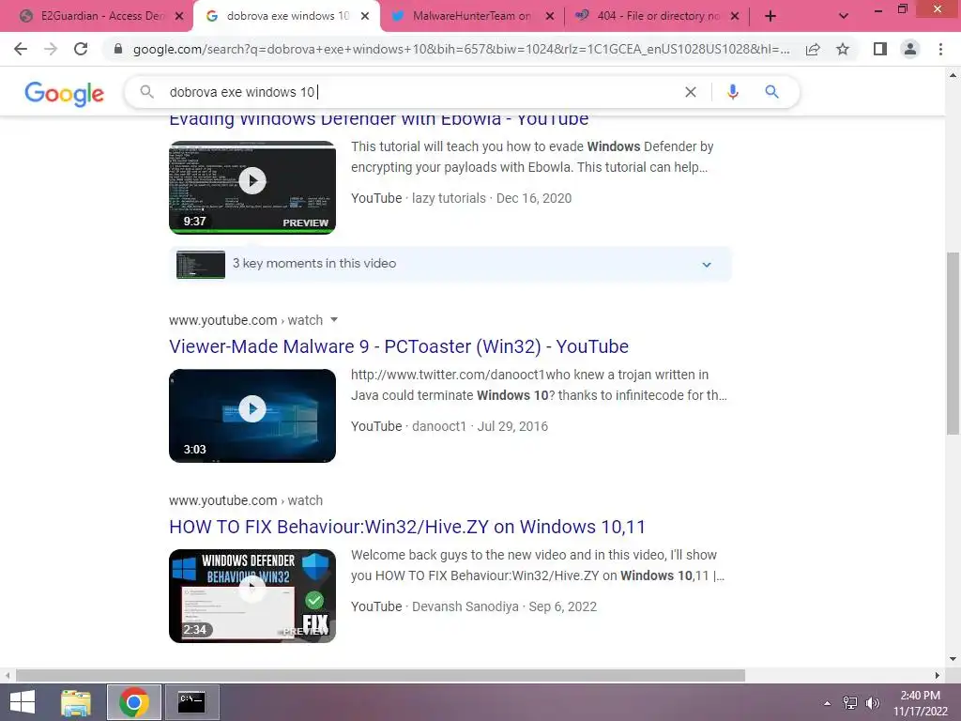This screenshot has width=961, height=721.
Task: Click the scroll up arrow of vertical scrollbar
Action: point(953,75)
